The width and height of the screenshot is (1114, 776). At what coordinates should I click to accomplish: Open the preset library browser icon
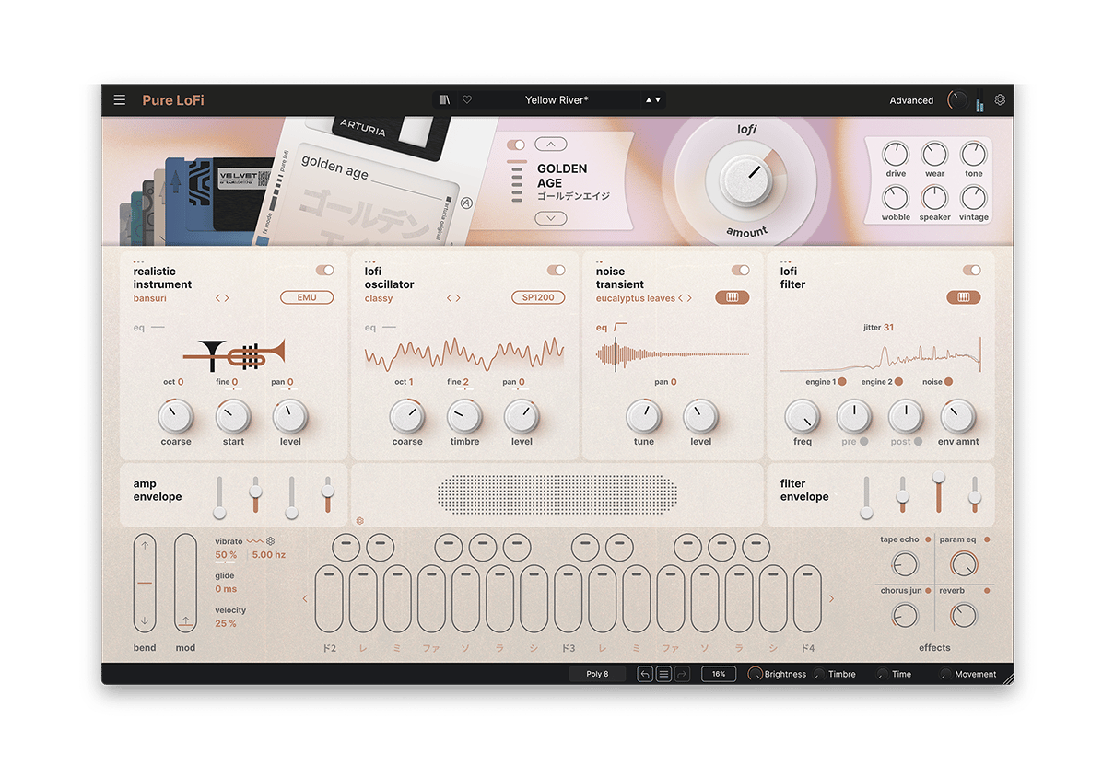(443, 99)
